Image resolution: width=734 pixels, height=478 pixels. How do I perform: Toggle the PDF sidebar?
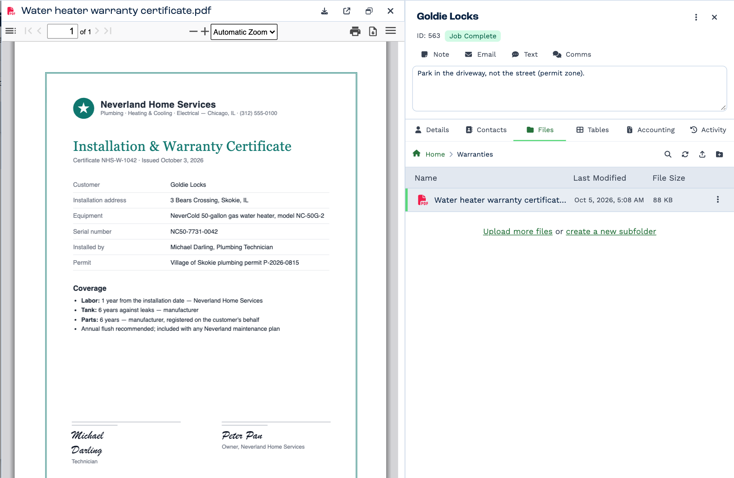(11, 31)
